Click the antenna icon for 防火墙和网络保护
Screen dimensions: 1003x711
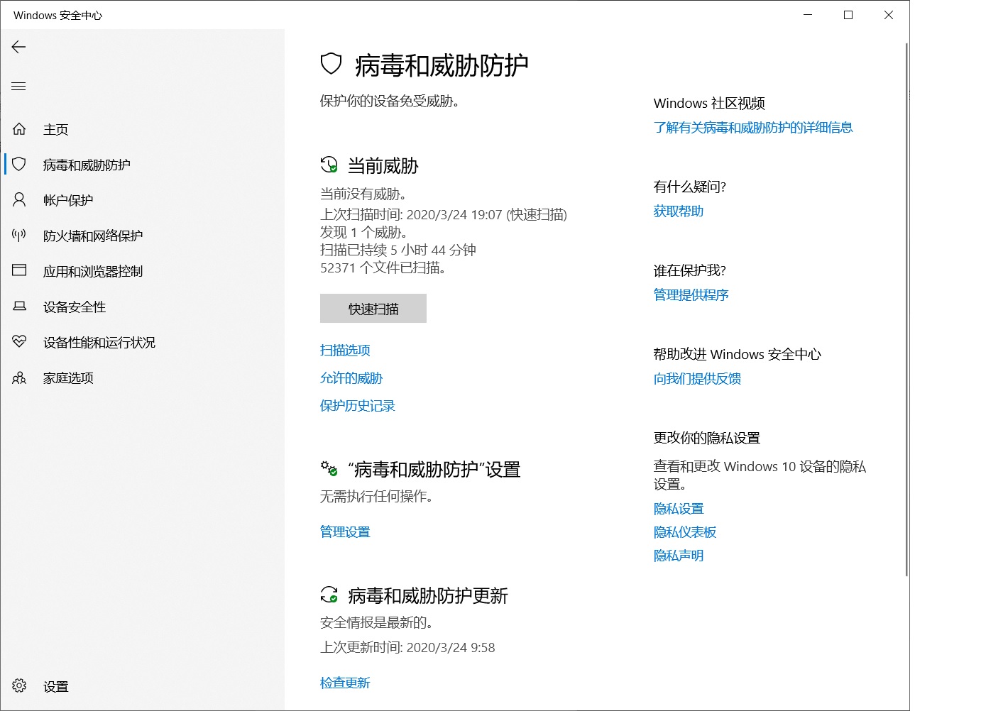(x=19, y=236)
